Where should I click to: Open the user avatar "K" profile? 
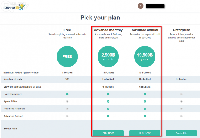[140, 5]
